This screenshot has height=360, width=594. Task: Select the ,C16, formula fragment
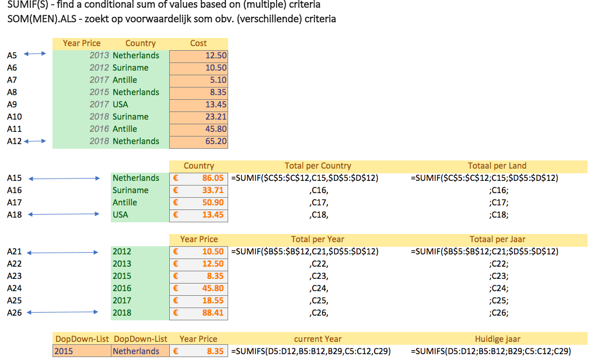coord(319,191)
